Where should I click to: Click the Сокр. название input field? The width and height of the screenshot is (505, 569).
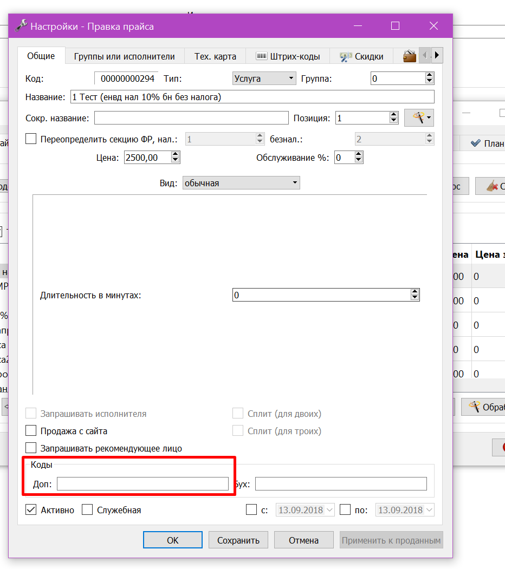coord(191,118)
